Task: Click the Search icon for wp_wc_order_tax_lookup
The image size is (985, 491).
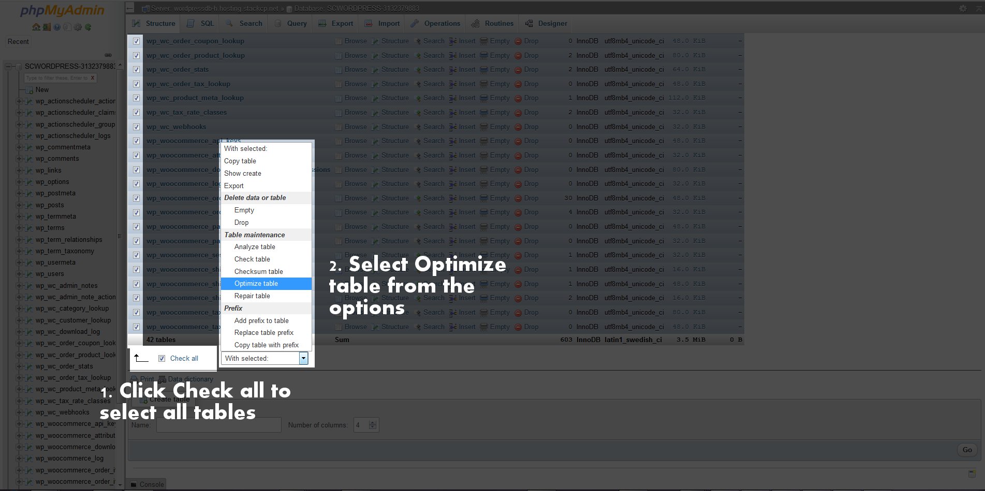Action: click(x=418, y=84)
